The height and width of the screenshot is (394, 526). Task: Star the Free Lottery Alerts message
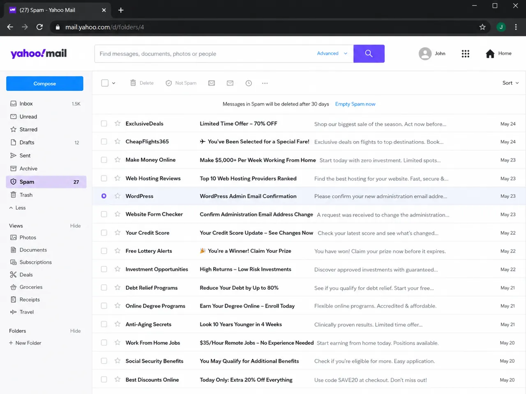click(118, 251)
